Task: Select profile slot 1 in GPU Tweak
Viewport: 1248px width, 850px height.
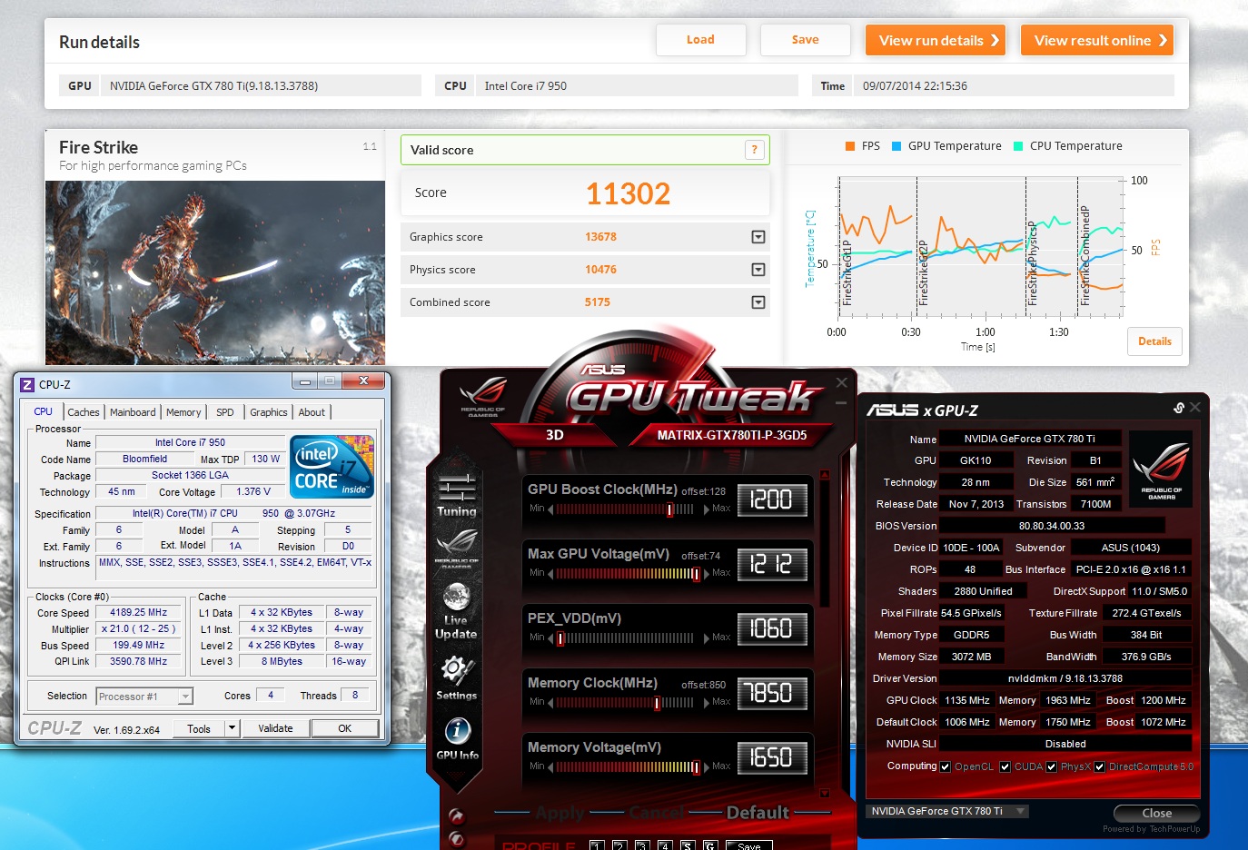Action: (x=597, y=845)
